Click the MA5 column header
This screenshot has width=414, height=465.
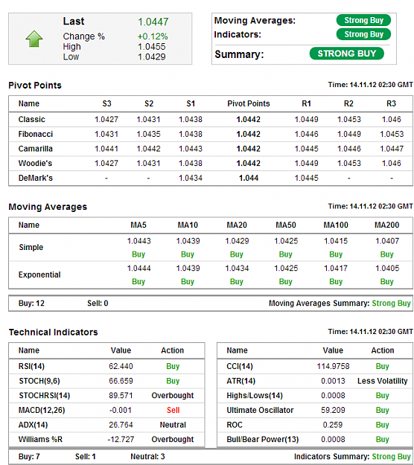pyautogui.click(x=138, y=225)
